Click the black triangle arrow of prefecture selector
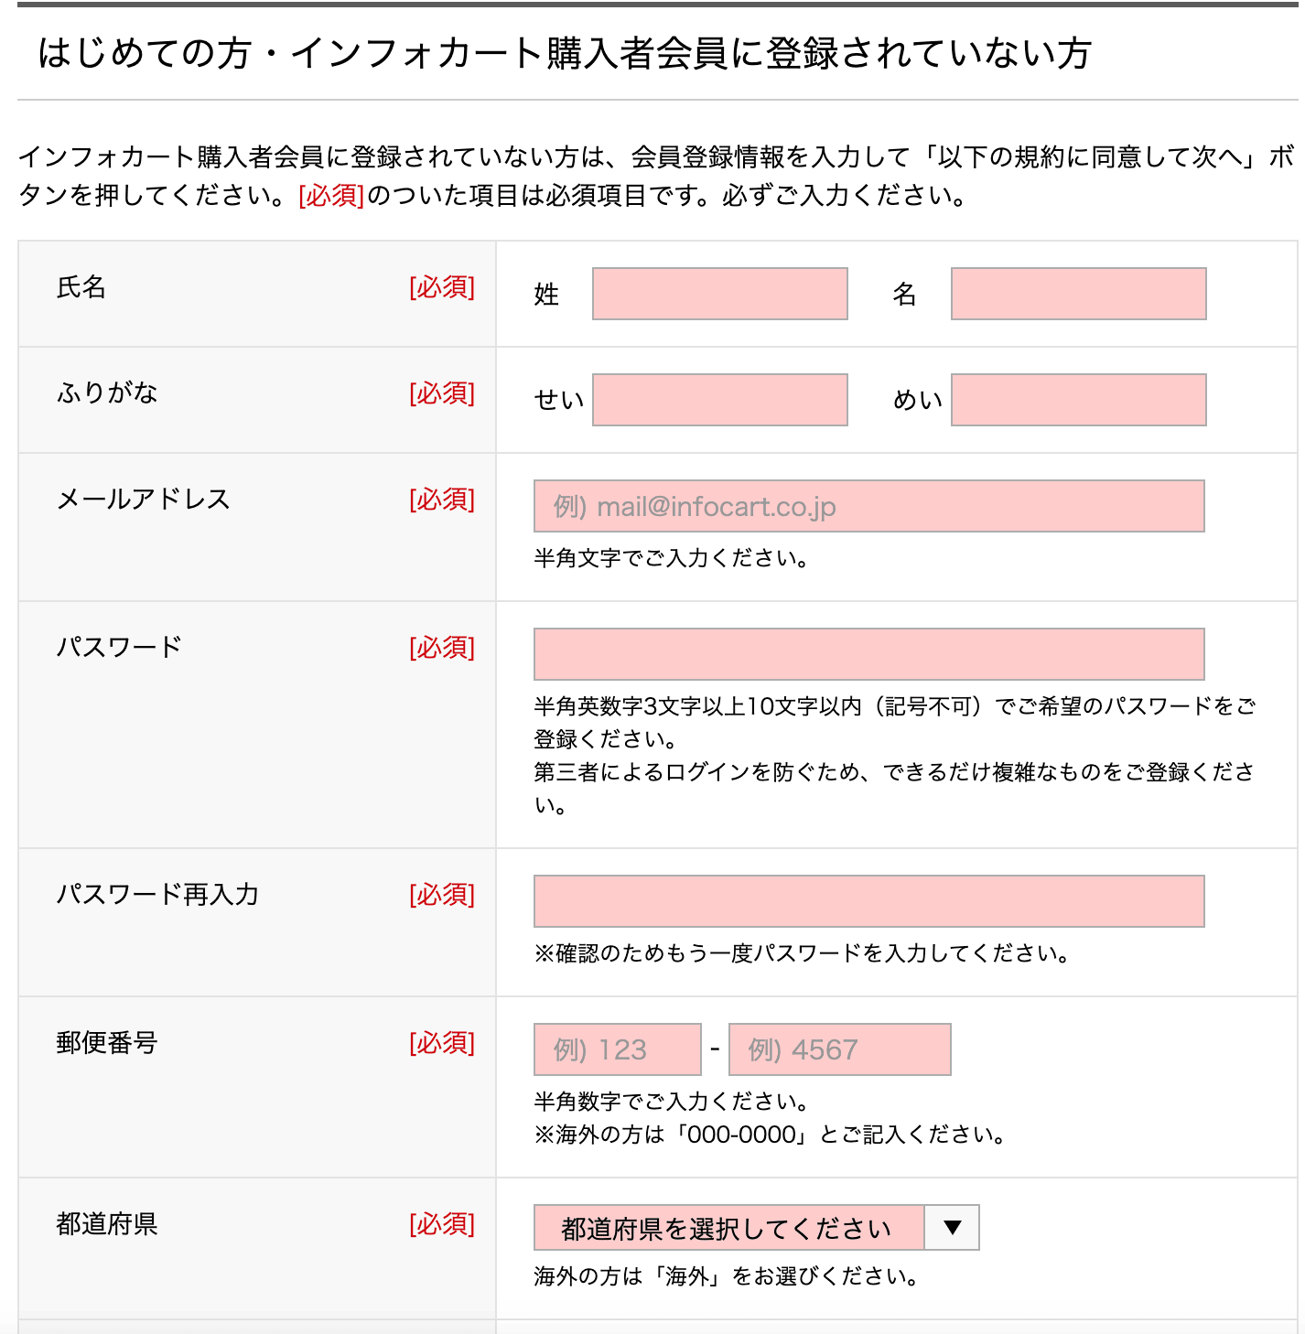This screenshot has height=1334, width=1305. (952, 1228)
